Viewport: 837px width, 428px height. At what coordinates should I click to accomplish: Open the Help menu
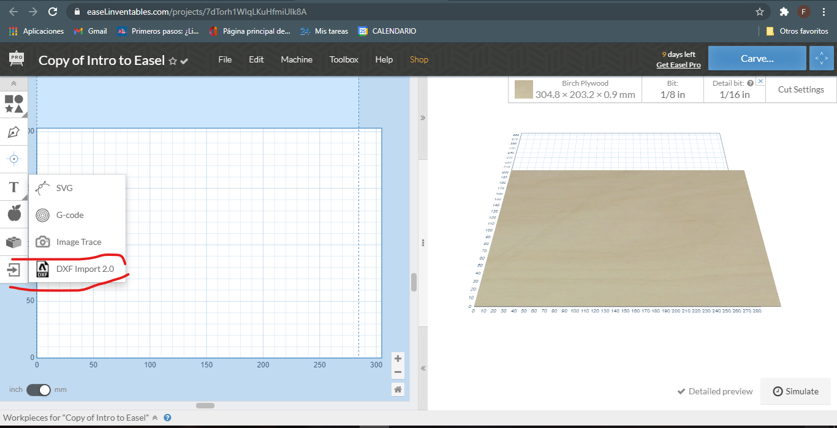pyautogui.click(x=384, y=59)
